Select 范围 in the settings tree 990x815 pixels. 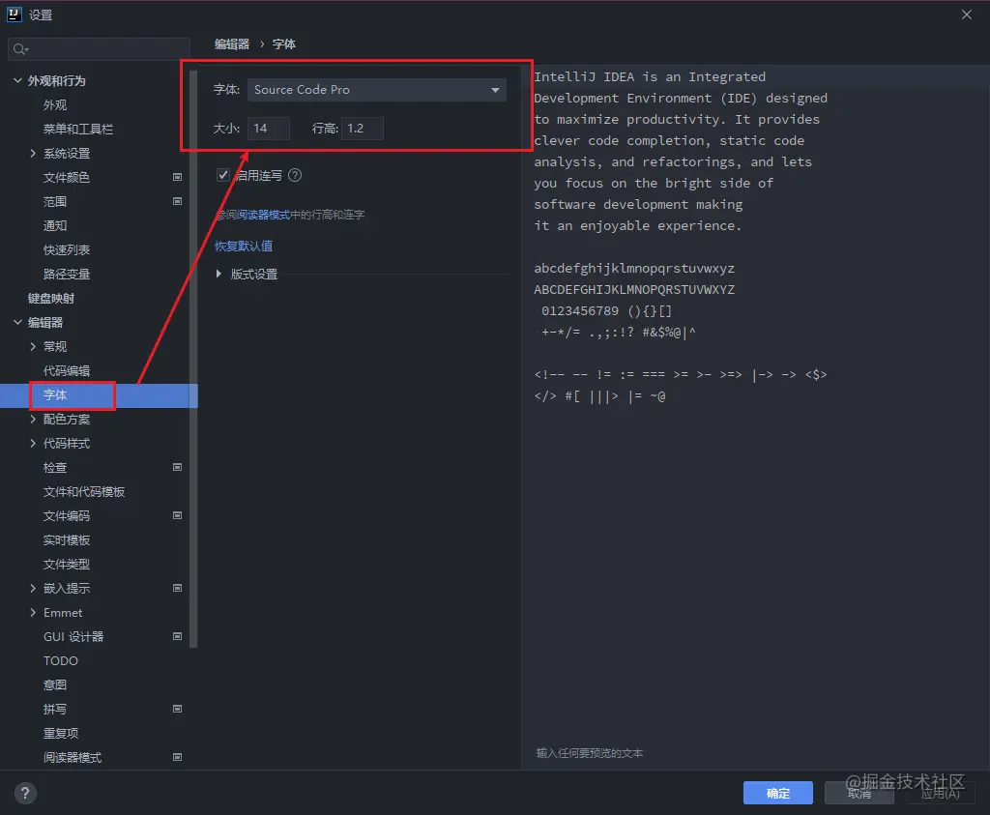click(55, 201)
